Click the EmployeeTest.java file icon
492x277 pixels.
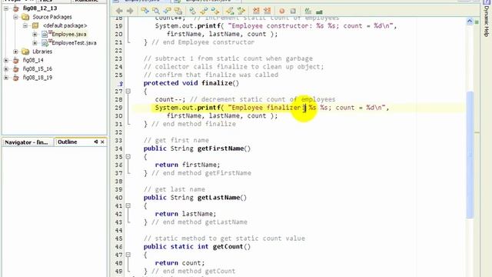pos(45,43)
